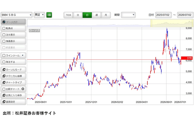Click the start date field 2025/07/02
The image size is (194, 117).
[163, 15]
